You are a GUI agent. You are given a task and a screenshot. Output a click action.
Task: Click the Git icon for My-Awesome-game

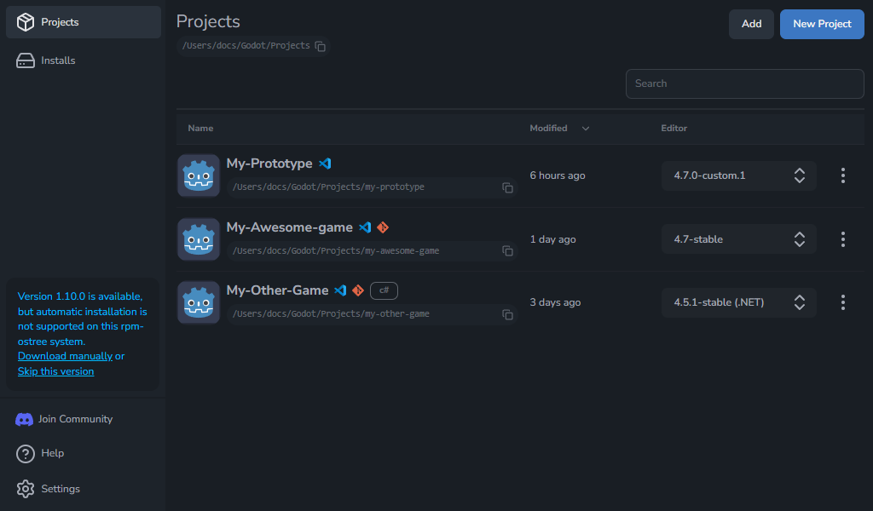coord(383,227)
